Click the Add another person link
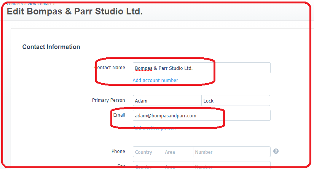 click(x=154, y=128)
